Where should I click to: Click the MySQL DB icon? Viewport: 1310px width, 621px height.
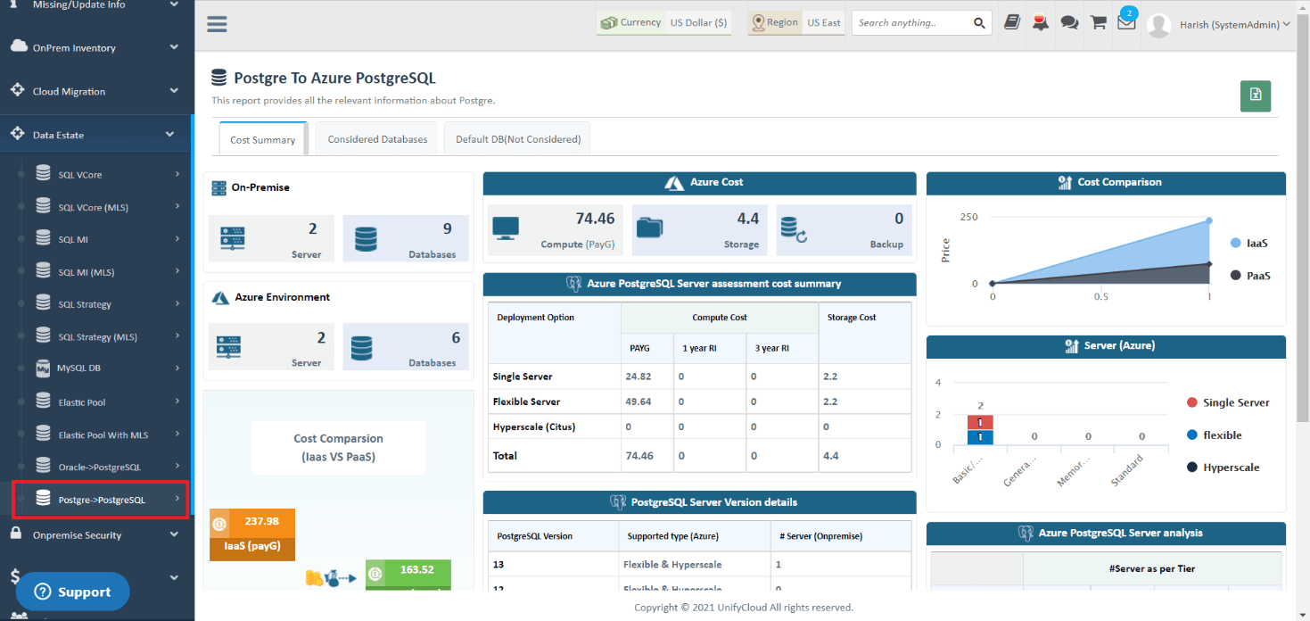coord(43,368)
